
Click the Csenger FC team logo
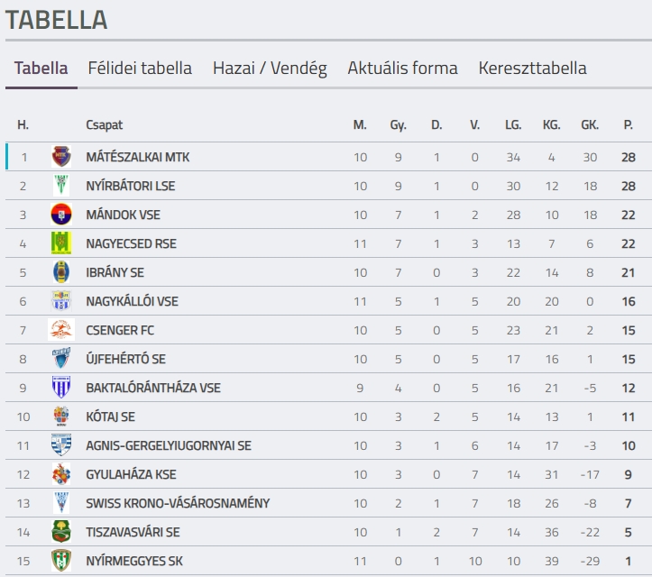click(60, 330)
